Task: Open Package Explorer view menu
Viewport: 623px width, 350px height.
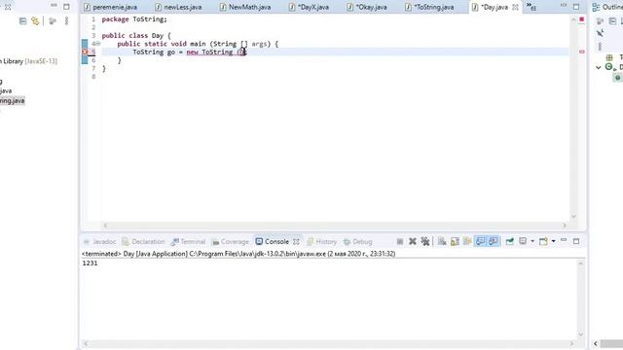Action: tap(66, 21)
